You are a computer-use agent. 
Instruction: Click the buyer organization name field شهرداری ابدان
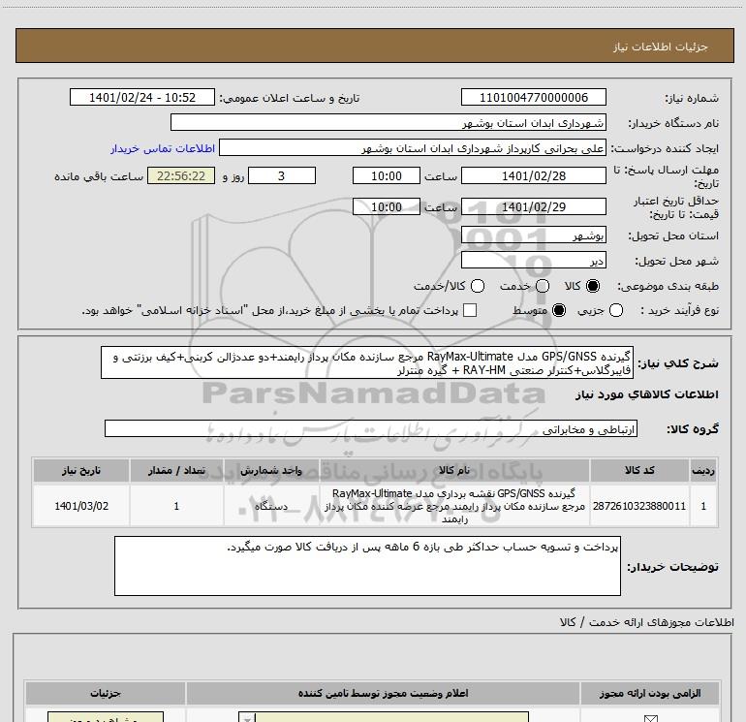coord(389,122)
